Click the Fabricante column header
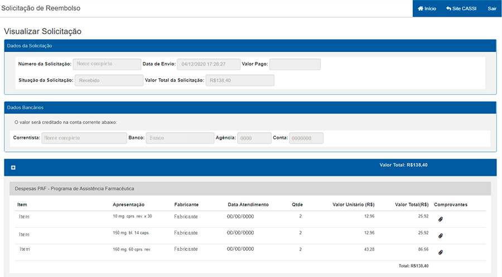Screen dimensions: 502x277 (x=186, y=204)
